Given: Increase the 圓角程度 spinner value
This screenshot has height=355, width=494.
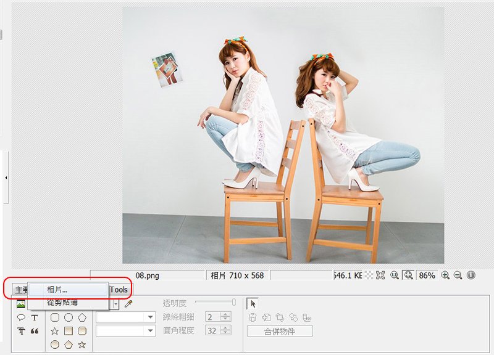Looking at the screenshot, I should click(x=225, y=328).
